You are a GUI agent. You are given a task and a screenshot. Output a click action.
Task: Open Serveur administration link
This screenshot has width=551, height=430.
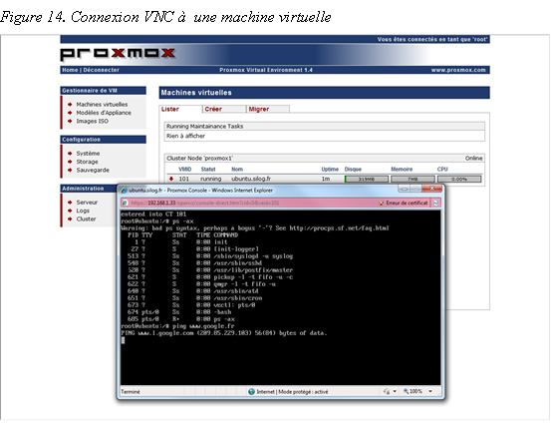[87, 203]
